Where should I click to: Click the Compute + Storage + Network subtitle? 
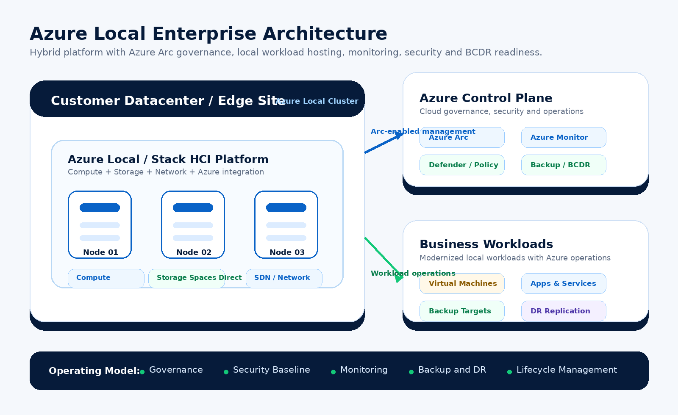point(166,172)
